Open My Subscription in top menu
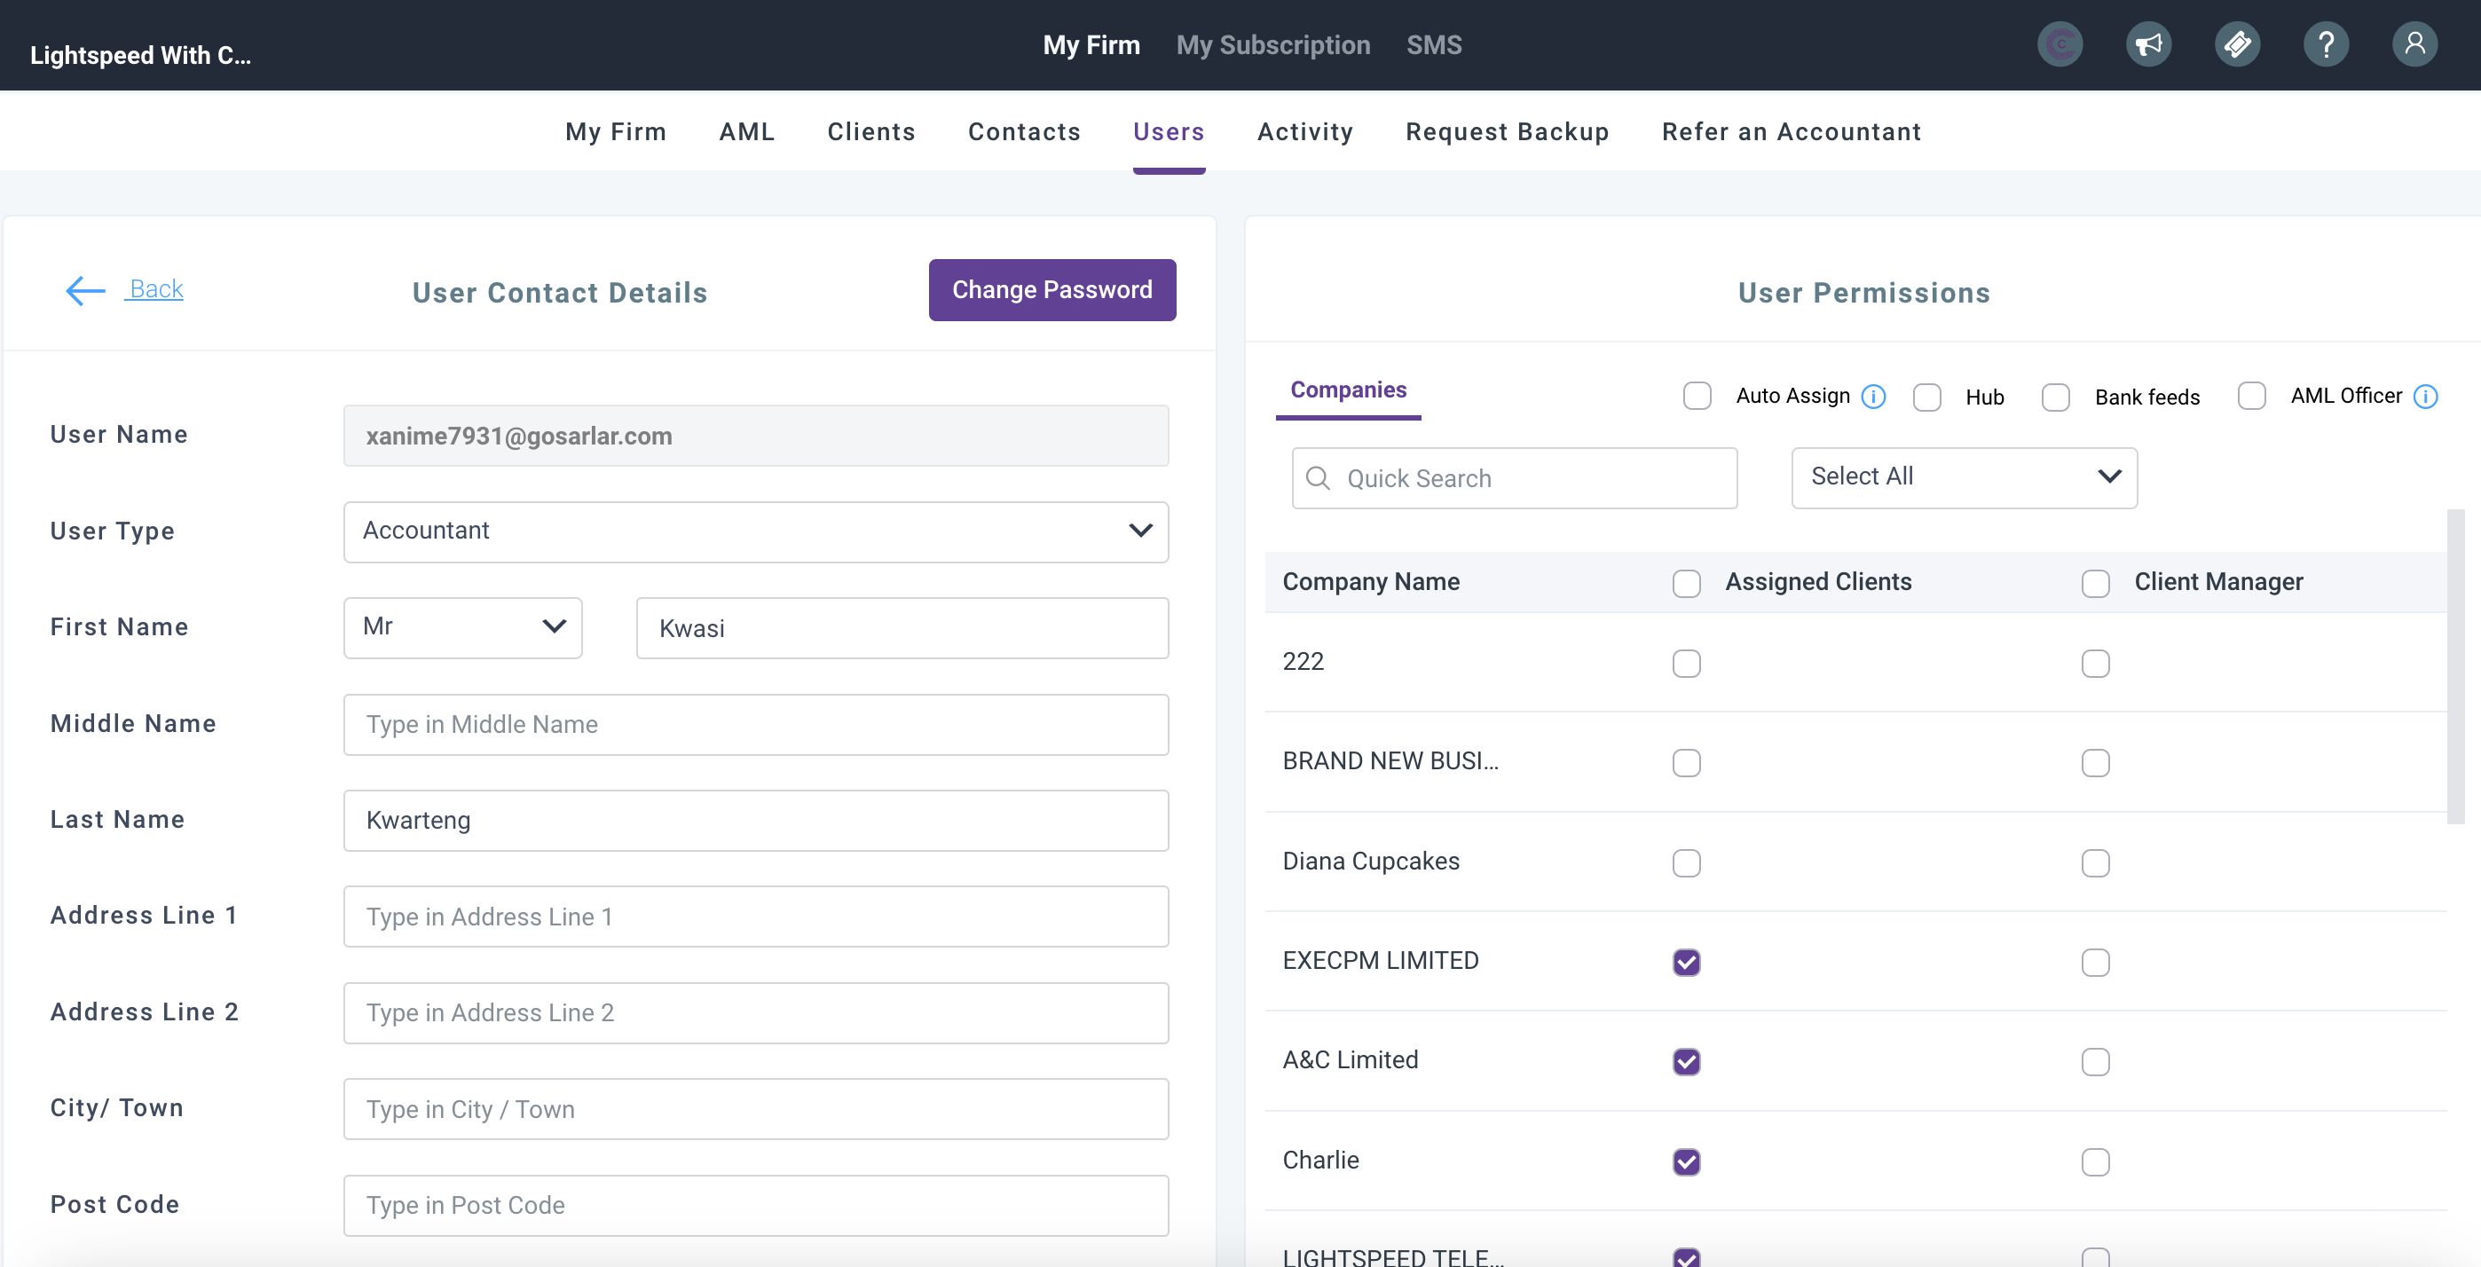This screenshot has width=2481, height=1267. click(1272, 45)
